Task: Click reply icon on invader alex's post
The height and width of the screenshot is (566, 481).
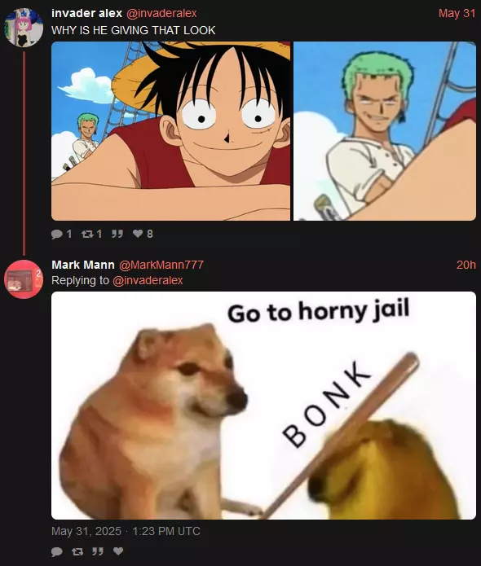Action: click(x=57, y=235)
